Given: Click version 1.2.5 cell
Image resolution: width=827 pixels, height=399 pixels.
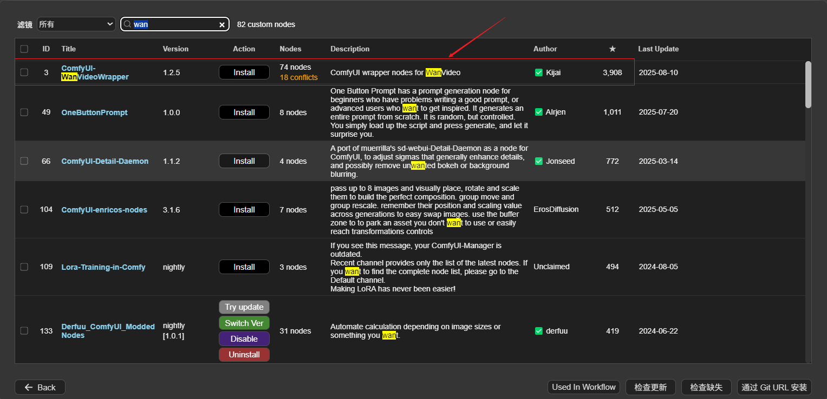Looking at the screenshot, I should click(171, 72).
